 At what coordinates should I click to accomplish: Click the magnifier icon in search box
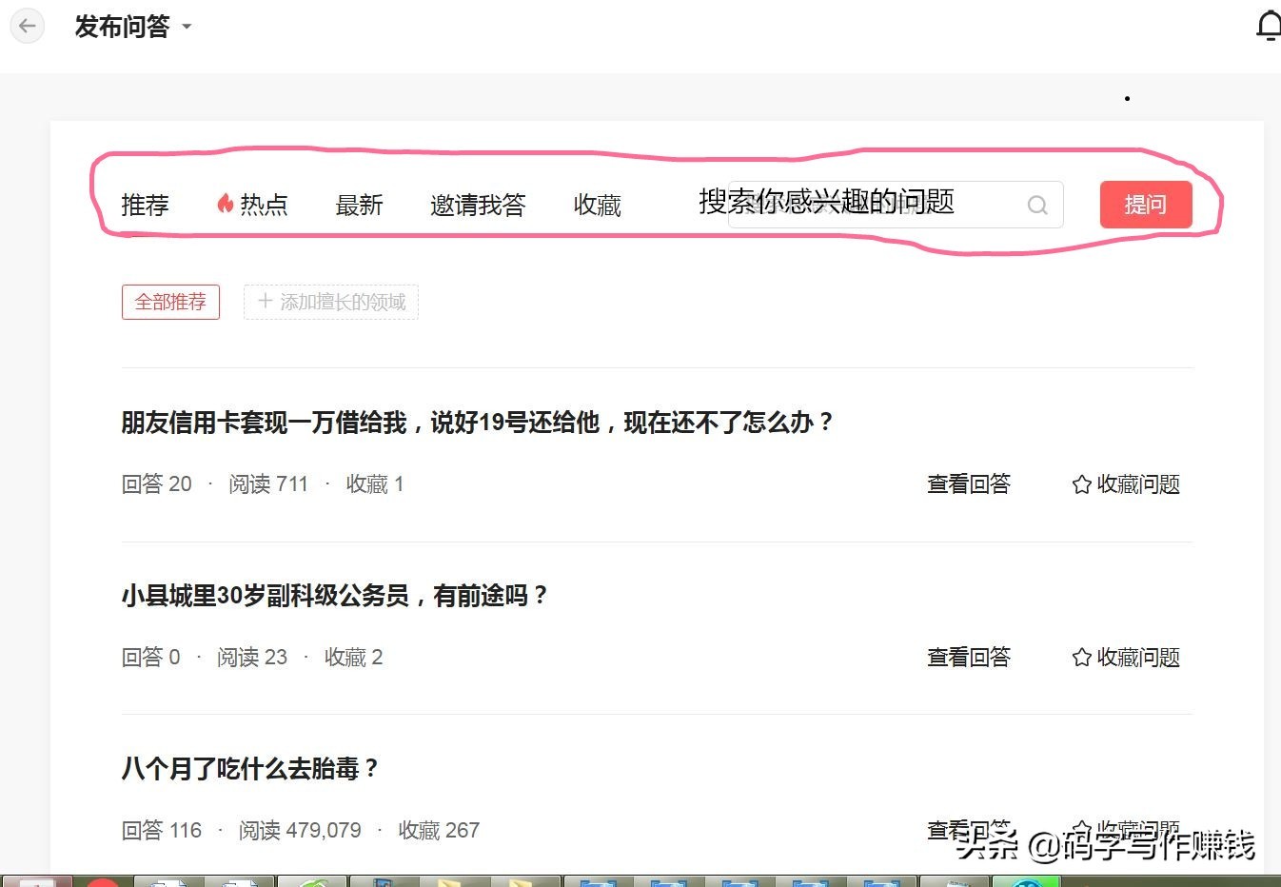point(1037,205)
